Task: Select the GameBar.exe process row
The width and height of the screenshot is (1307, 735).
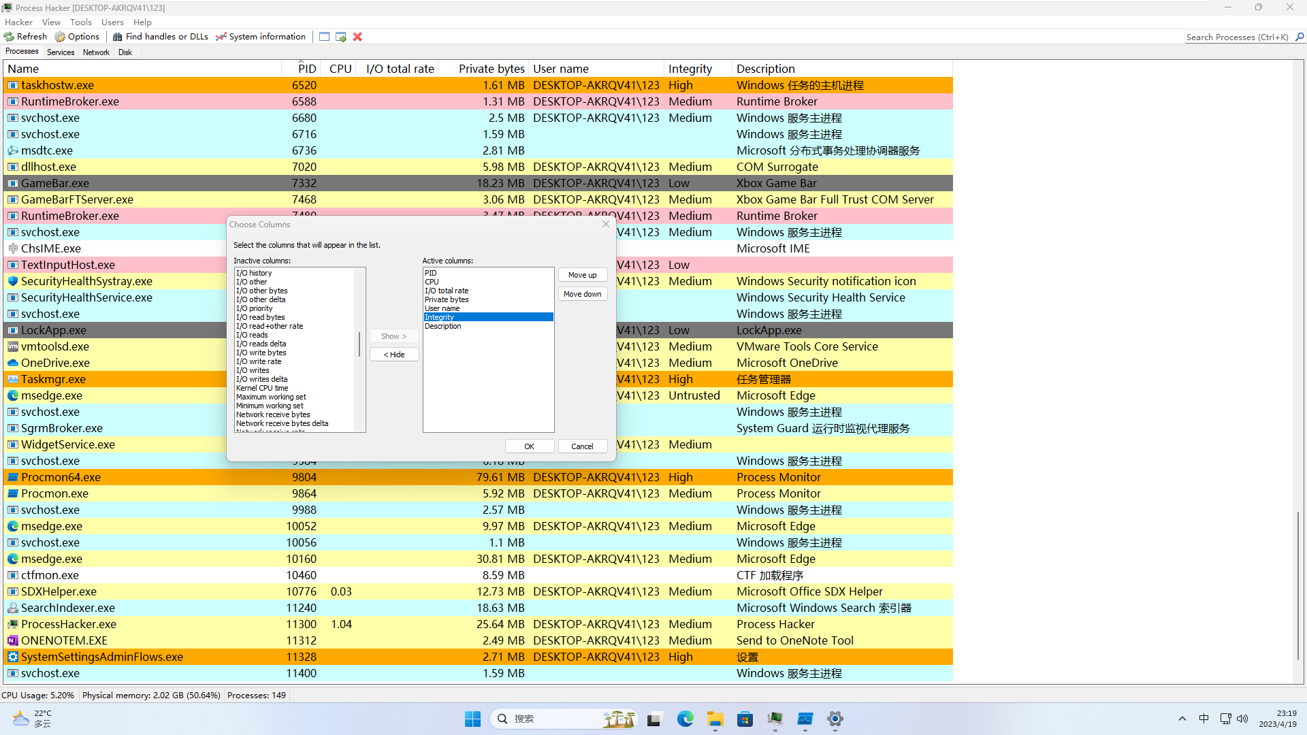Action: pos(478,183)
